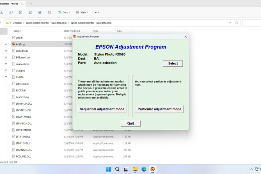Image resolution: width=261 pixels, height=174 pixels.
Task: Click Quit in the Adjustment Program
Action: click(131, 123)
